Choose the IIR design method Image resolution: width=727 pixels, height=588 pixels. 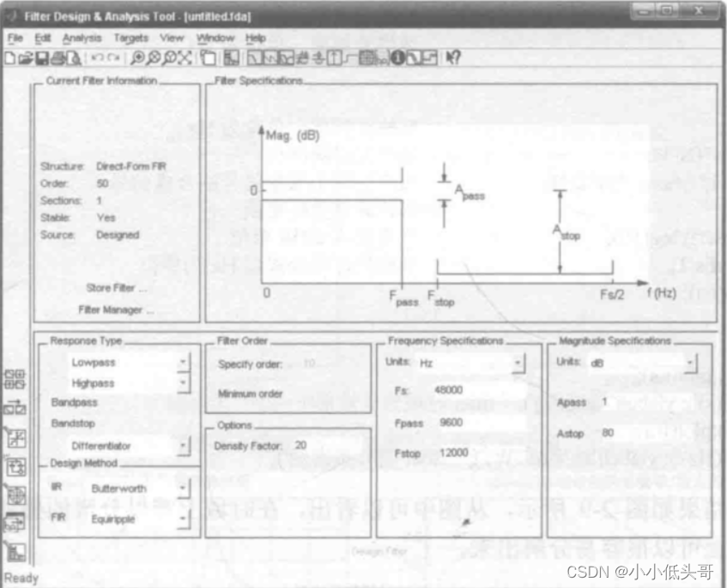tap(56, 487)
